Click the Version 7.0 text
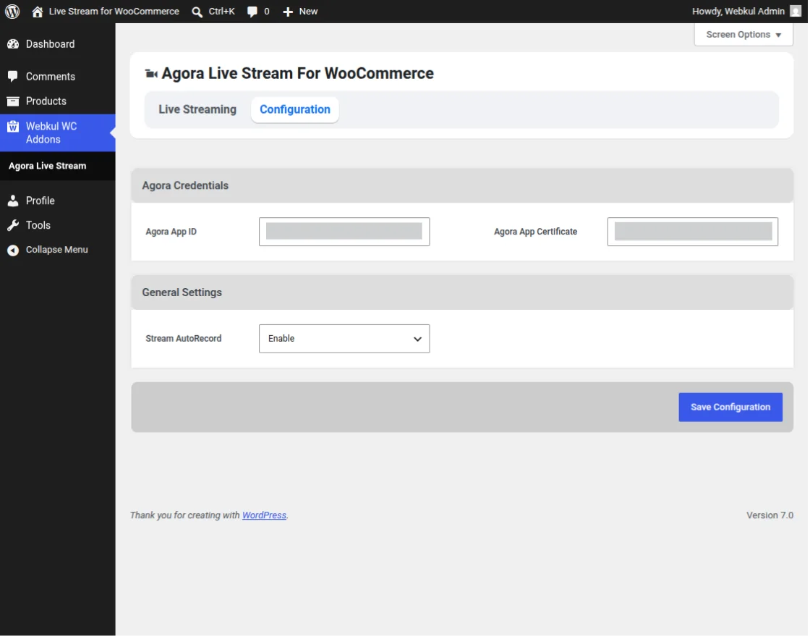The image size is (810, 637). click(769, 515)
